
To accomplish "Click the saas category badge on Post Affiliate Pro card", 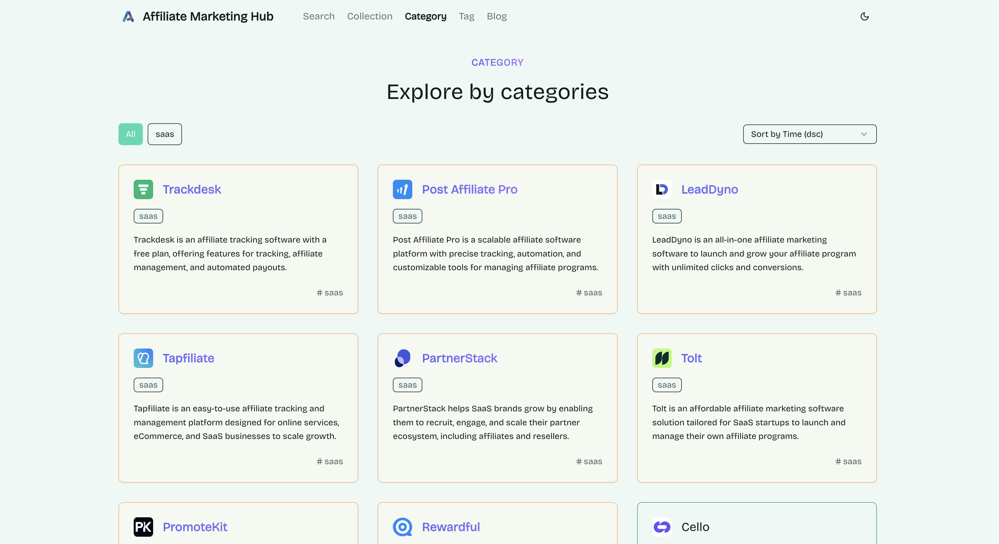I will tap(407, 216).
